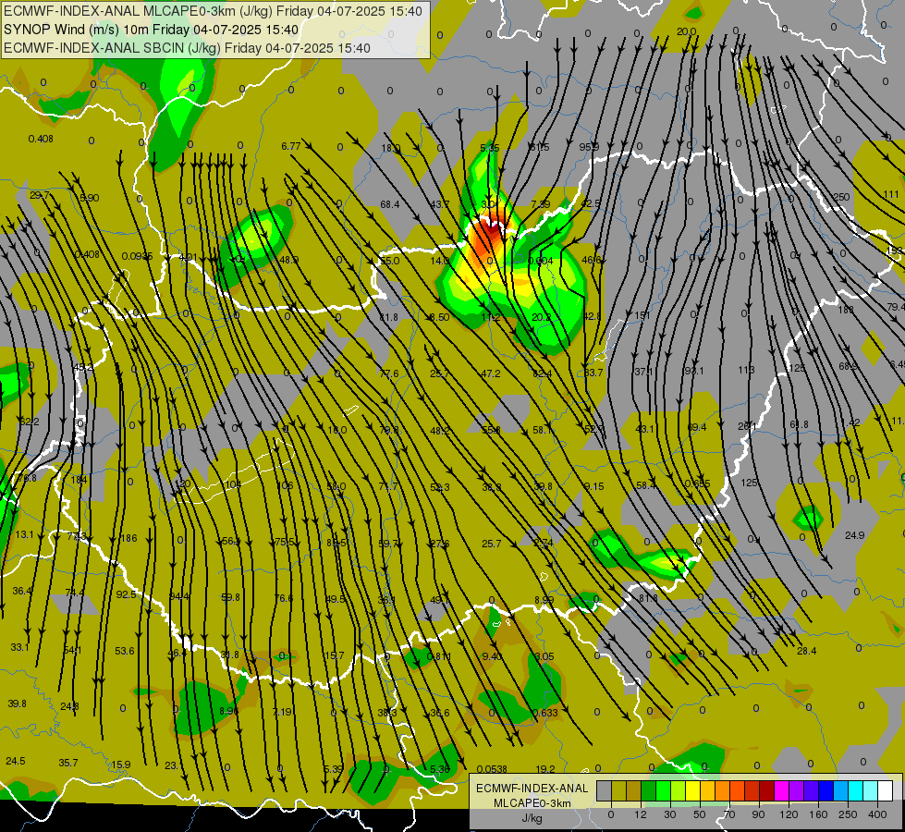The width and height of the screenshot is (905, 832).
Task: Click the white legend swatch
Action: point(885,791)
